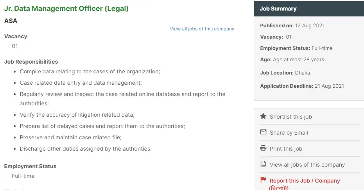Select Print this job option
This screenshot has height=190, width=364.
286,149
